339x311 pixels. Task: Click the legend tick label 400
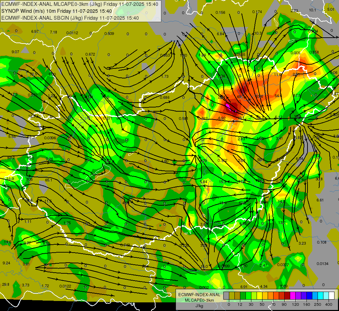point(329,304)
